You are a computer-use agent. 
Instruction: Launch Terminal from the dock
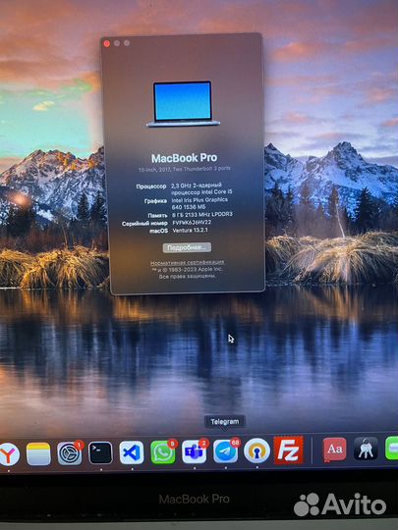100,452
